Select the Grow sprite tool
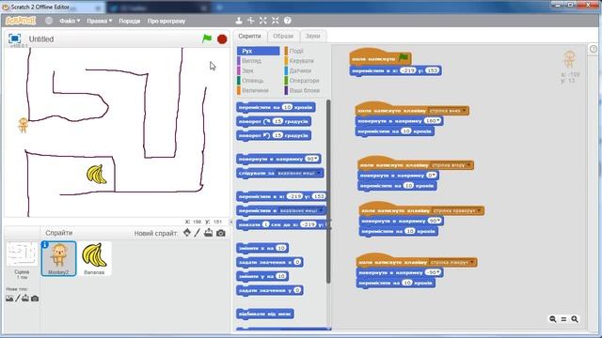 (x=263, y=21)
